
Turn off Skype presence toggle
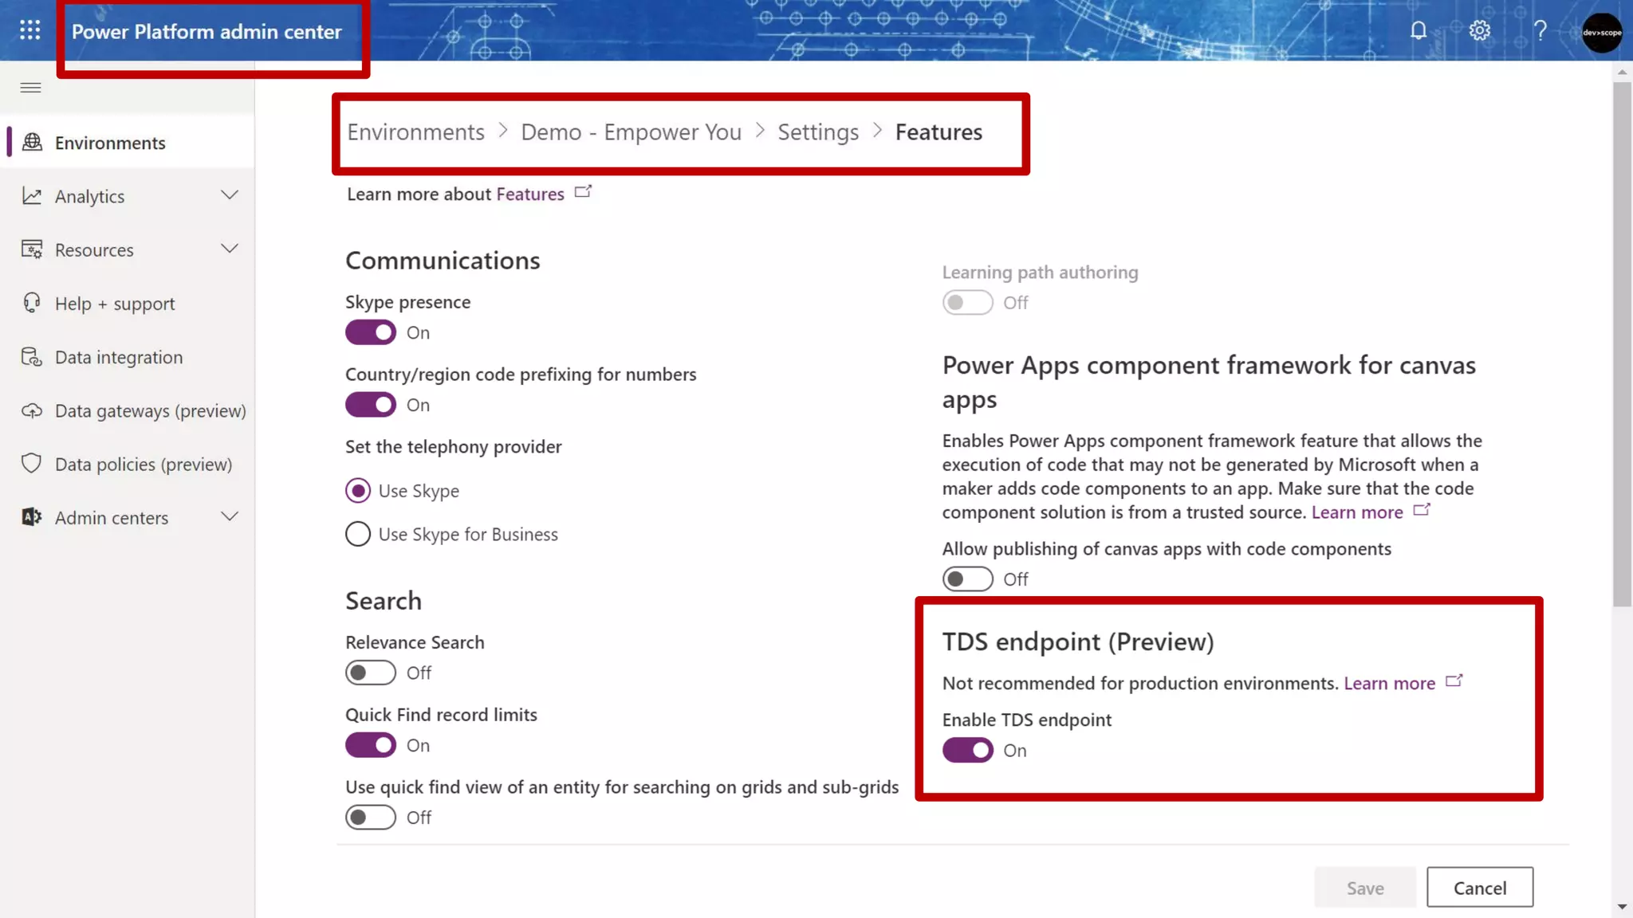pos(371,332)
